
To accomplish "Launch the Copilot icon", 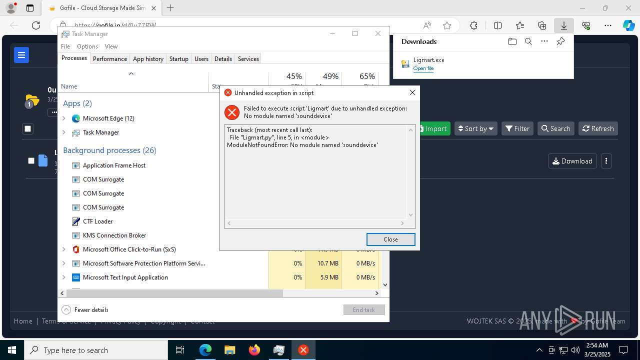I will pos(628,25).
